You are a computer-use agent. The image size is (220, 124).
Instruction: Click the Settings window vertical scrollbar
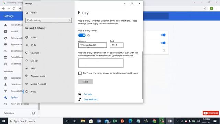142,75
